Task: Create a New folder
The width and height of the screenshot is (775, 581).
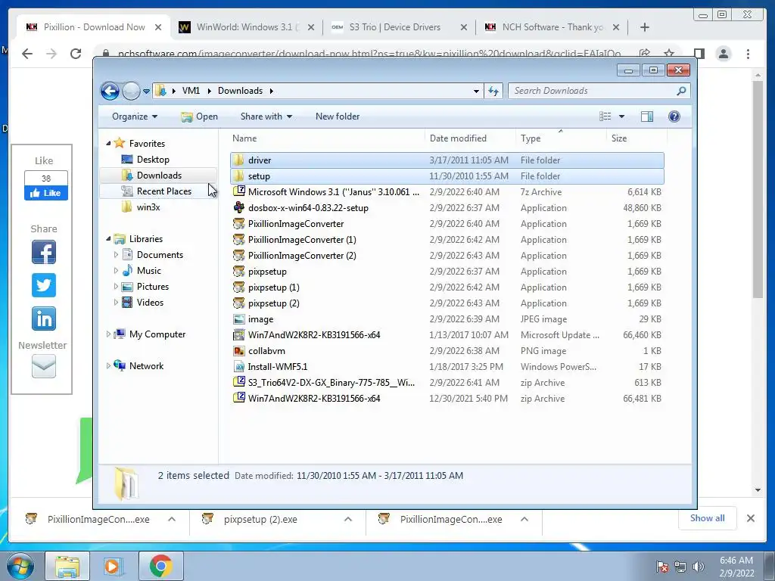Action: (338, 117)
